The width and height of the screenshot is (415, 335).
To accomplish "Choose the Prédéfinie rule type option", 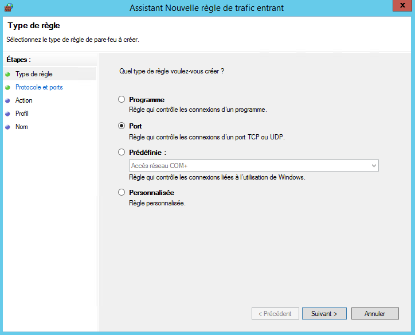I will pos(122,153).
